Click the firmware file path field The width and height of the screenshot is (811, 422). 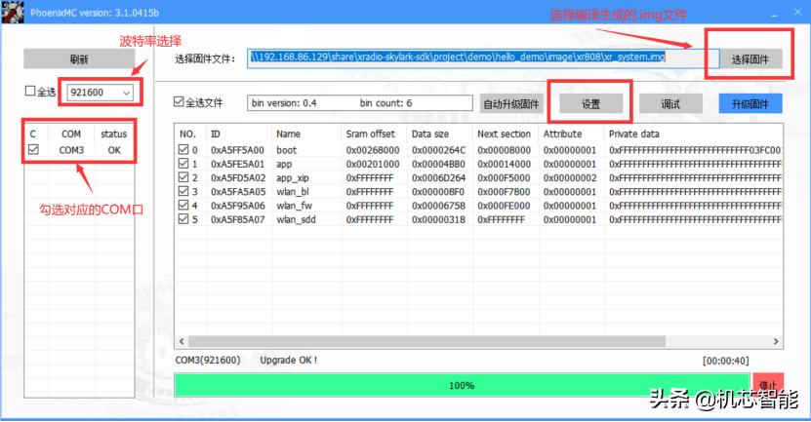click(483, 58)
